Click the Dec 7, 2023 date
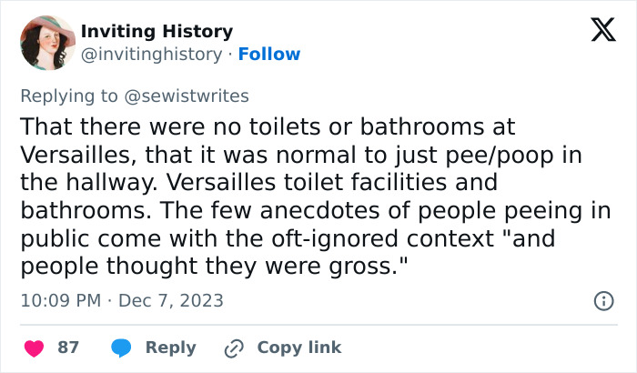Viewport: 637px width, 373px height. [171, 300]
